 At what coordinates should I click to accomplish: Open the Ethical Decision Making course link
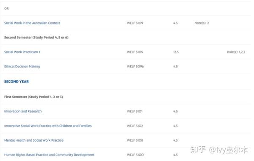(x=22, y=67)
